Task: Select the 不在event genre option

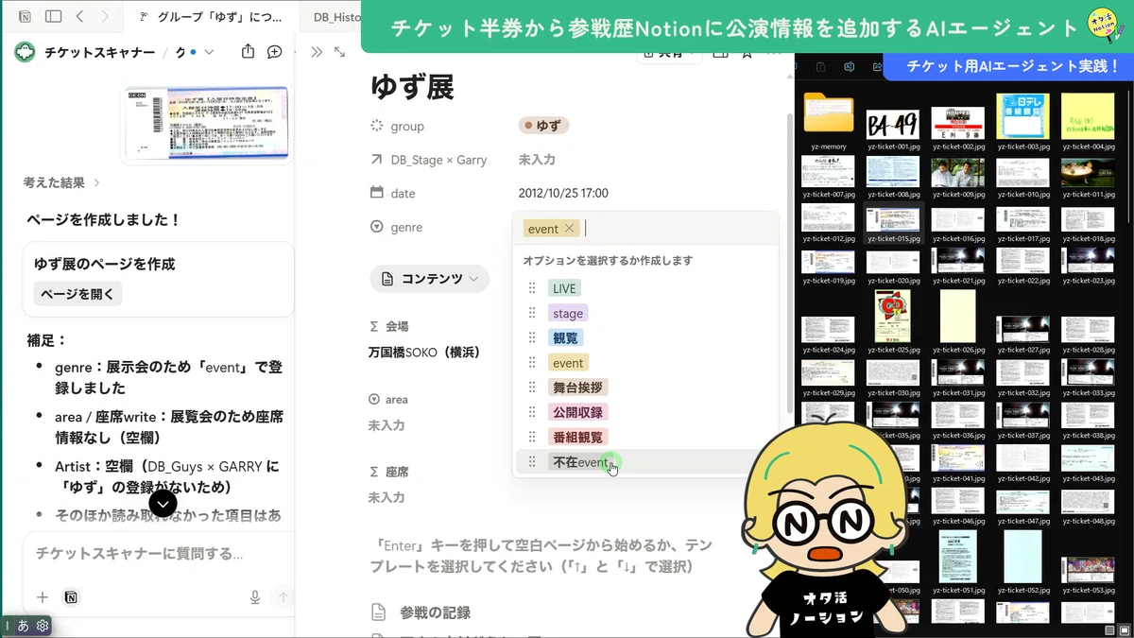Action: [580, 462]
